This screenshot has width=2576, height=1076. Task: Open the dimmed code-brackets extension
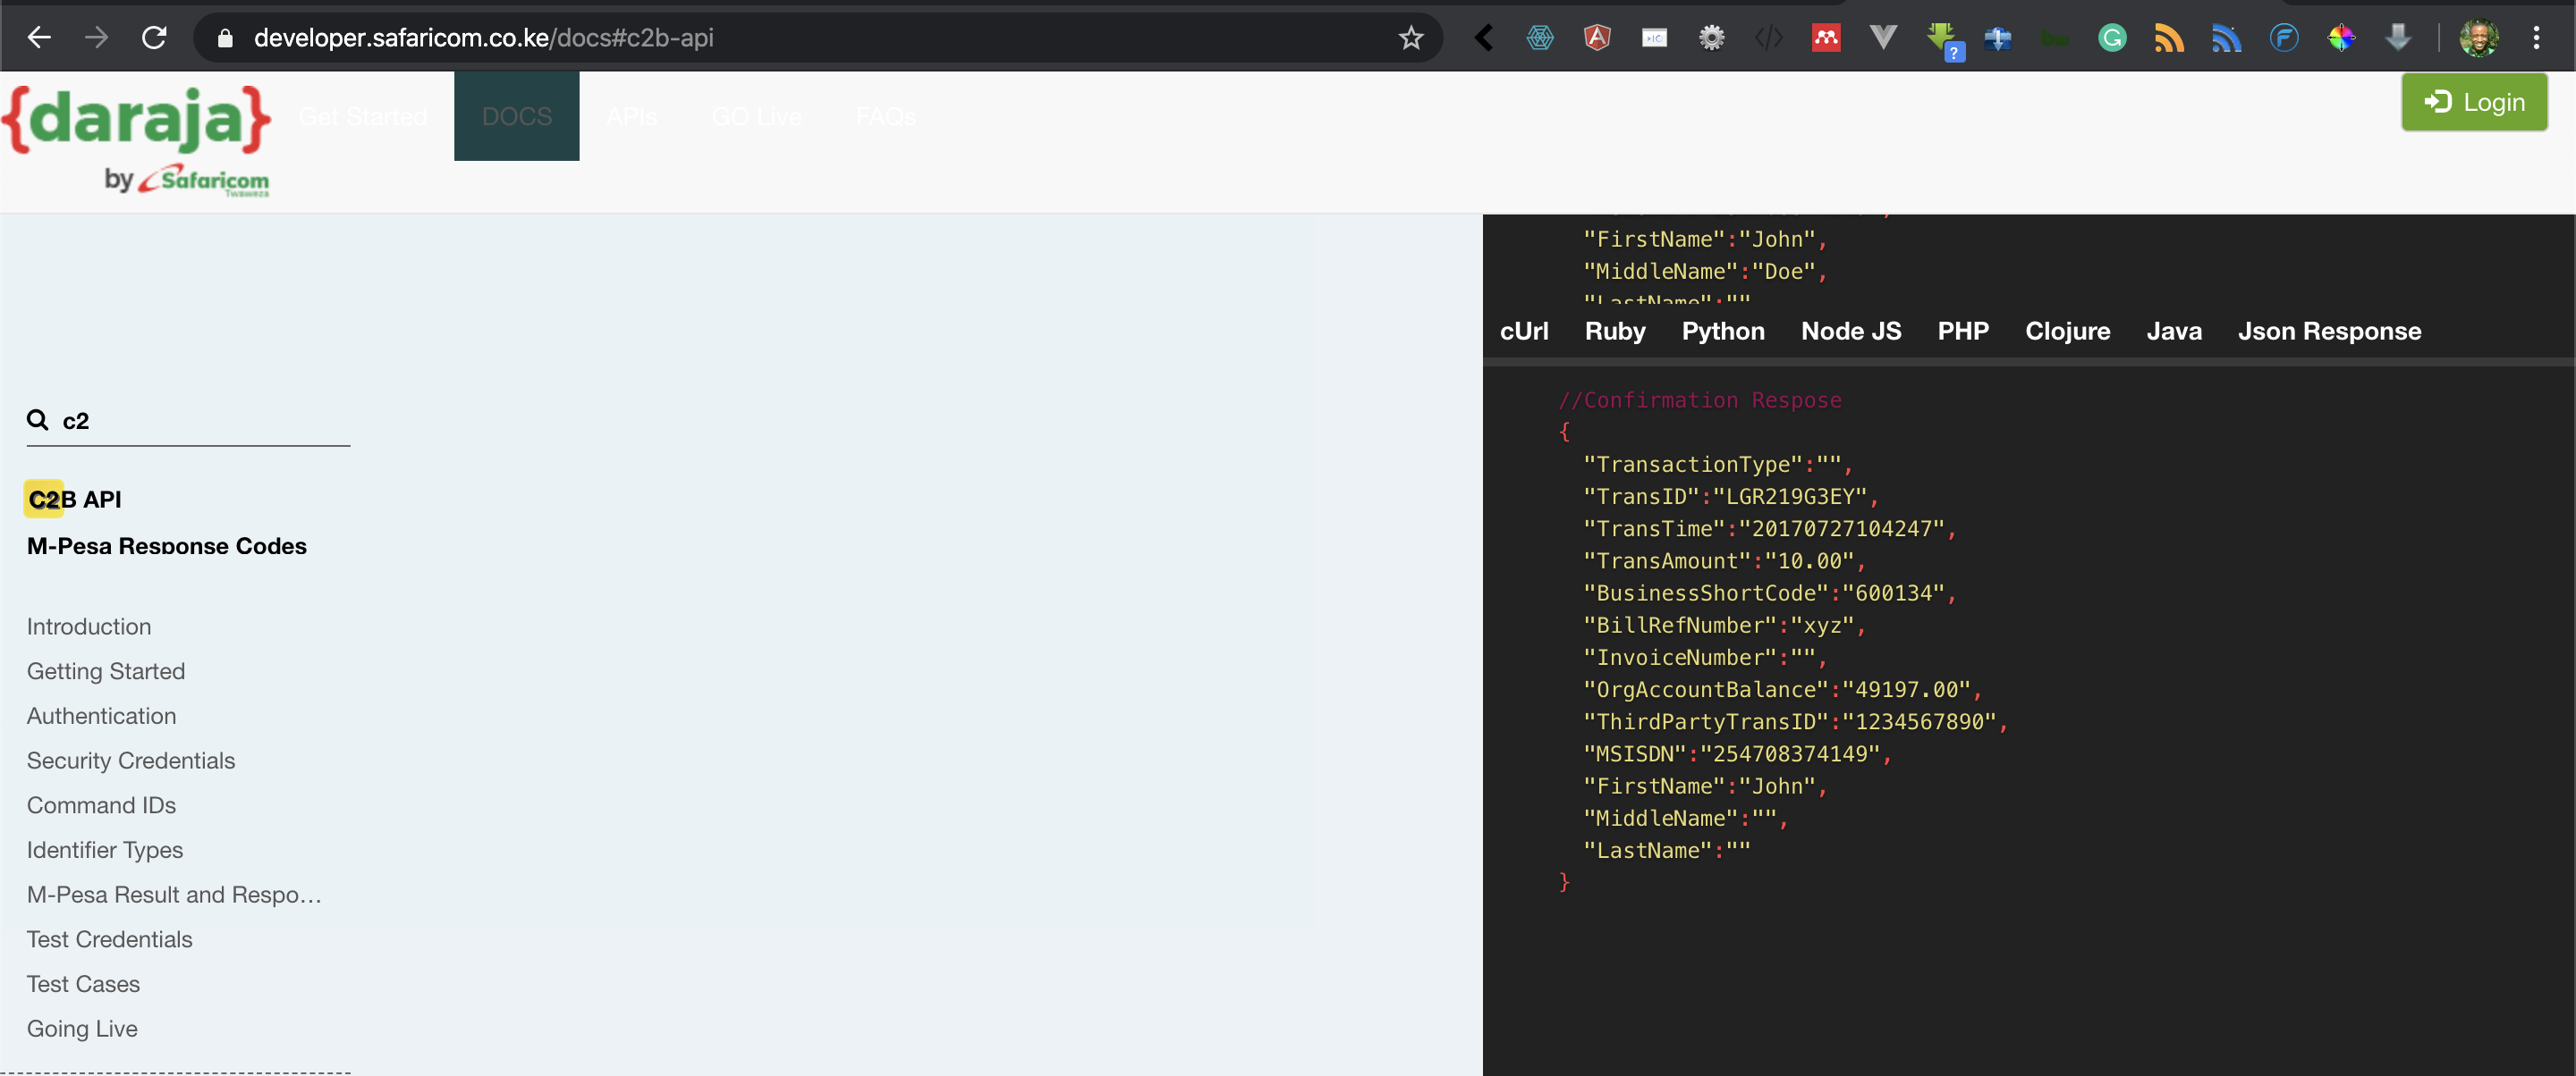(1769, 38)
